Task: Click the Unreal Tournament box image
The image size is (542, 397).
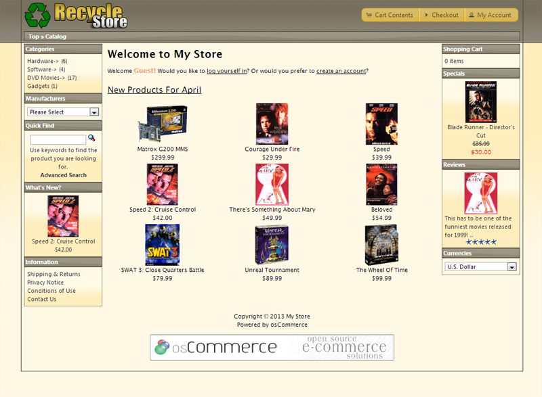Action: pyautogui.click(x=272, y=245)
